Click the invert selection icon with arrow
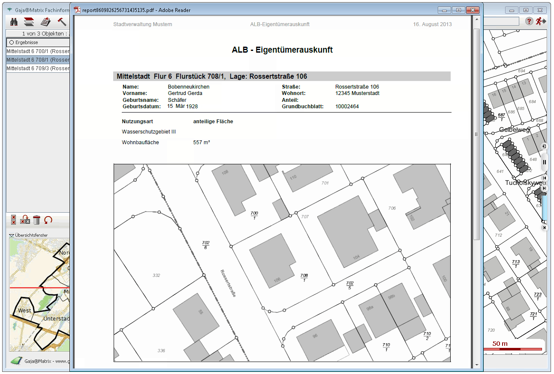 tap(25, 220)
